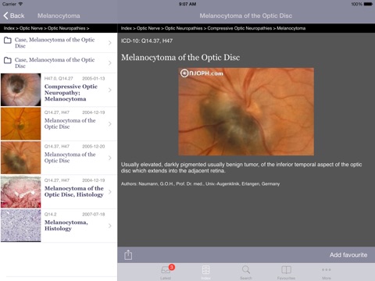Expand chevron of first Case row

[110, 43]
